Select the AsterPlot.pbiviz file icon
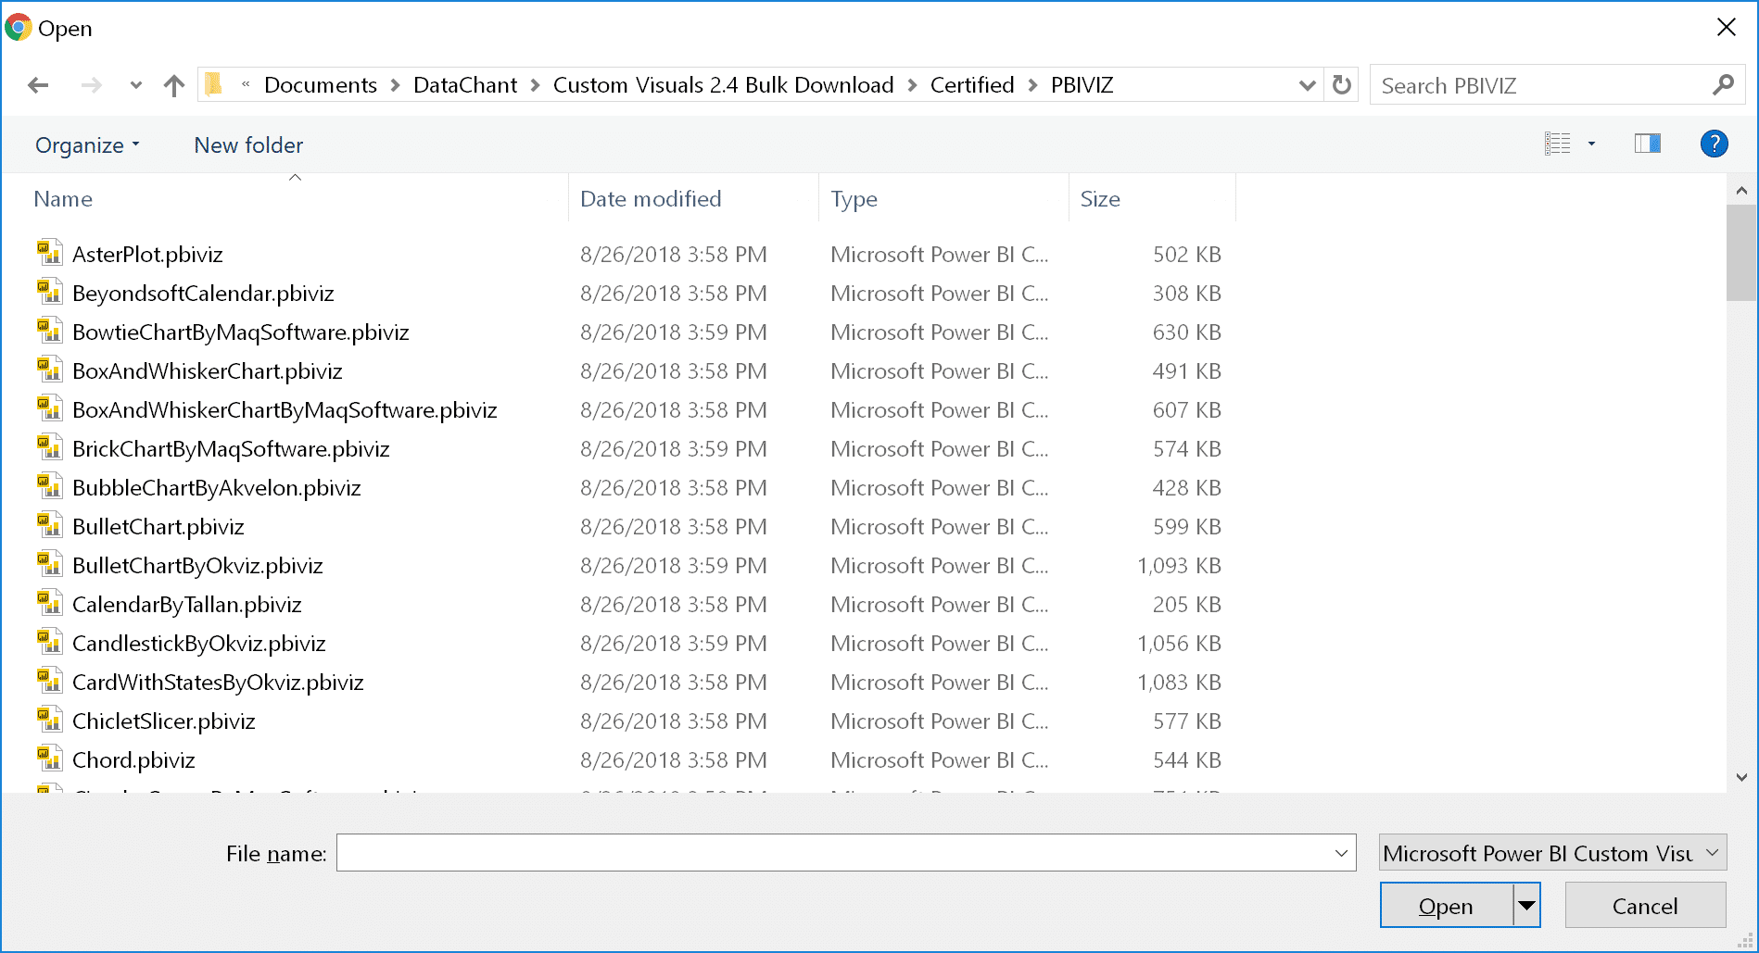The image size is (1759, 953). tap(49, 253)
